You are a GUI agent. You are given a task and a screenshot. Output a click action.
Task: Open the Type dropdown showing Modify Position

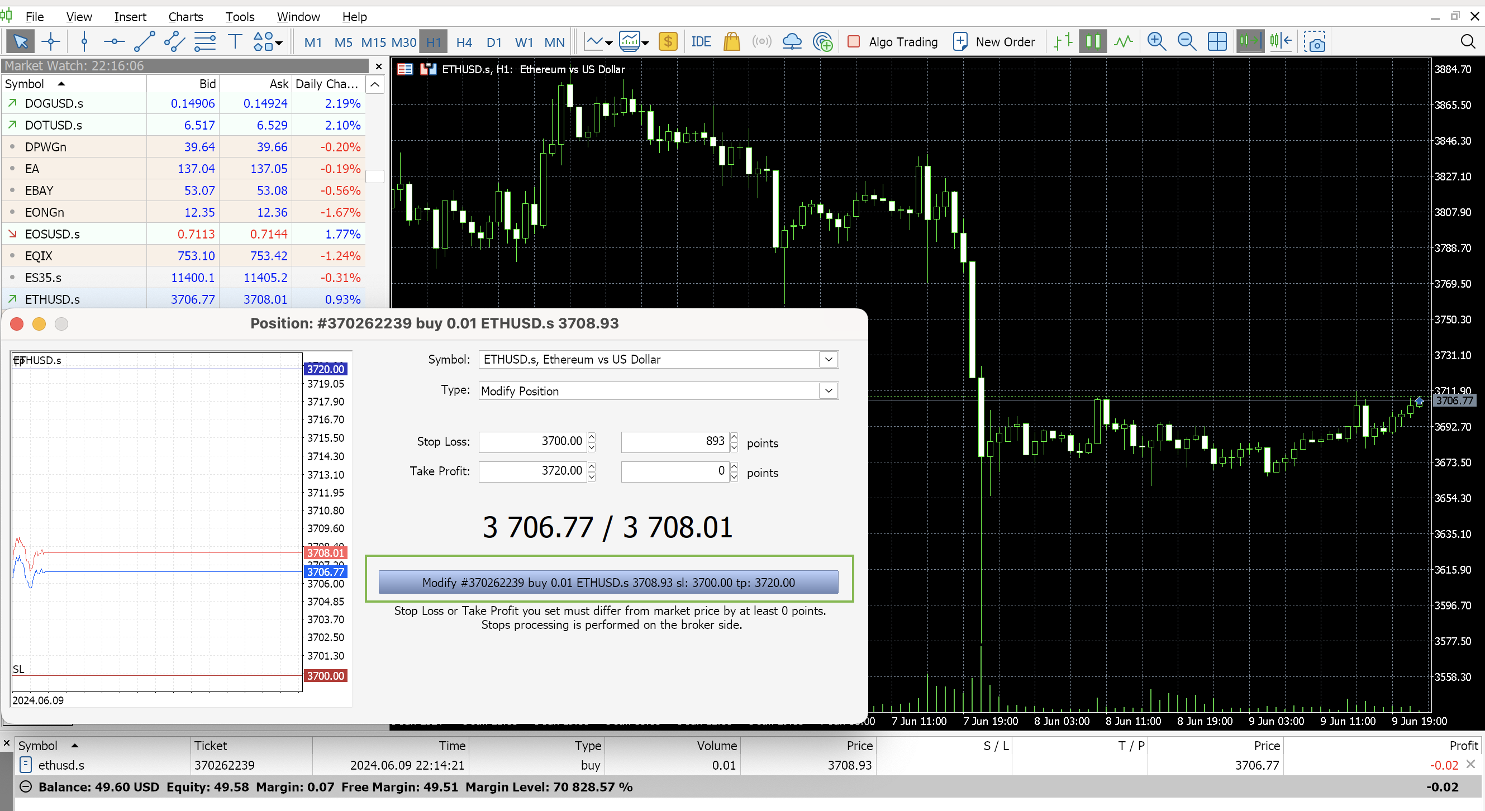tap(829, 391)
